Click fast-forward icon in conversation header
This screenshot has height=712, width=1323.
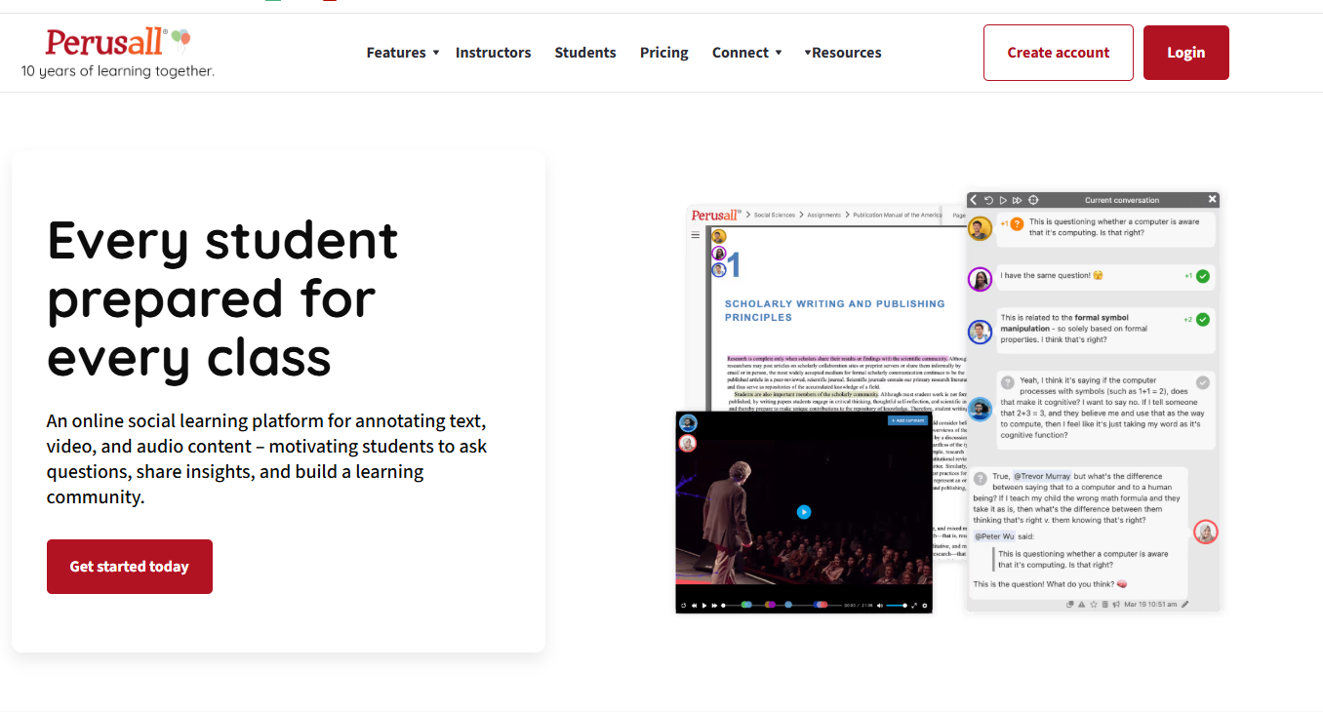tap(1017, 200)
